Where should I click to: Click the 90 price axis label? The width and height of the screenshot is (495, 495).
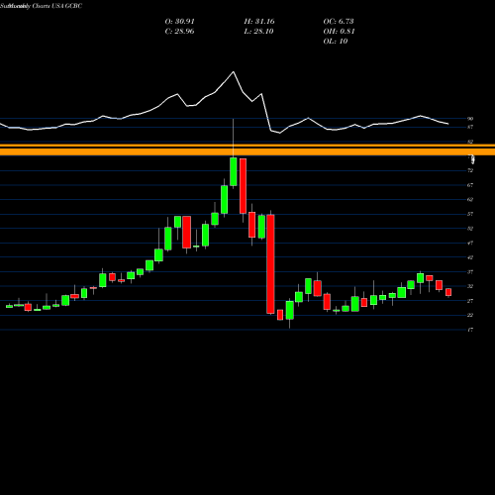point(470,119)
